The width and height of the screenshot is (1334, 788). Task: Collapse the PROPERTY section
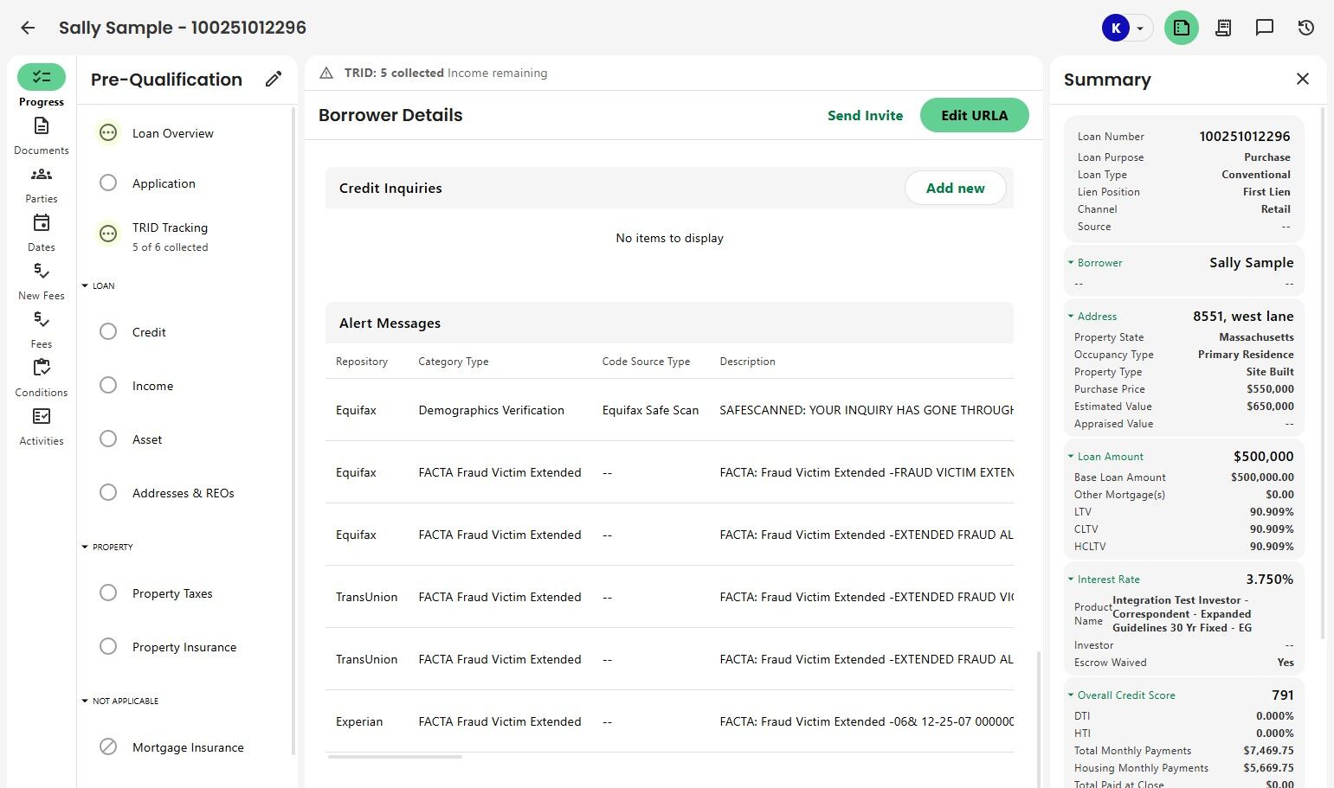[85, 547]
